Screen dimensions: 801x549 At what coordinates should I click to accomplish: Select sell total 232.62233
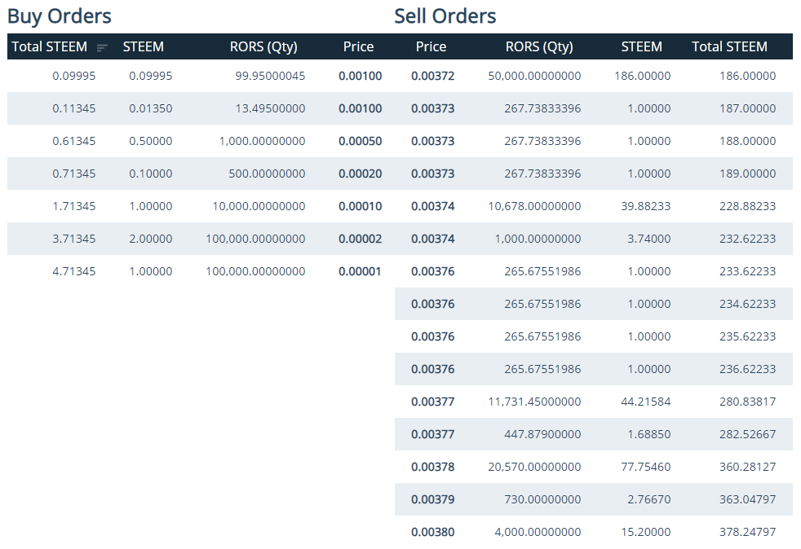[747, 239]
